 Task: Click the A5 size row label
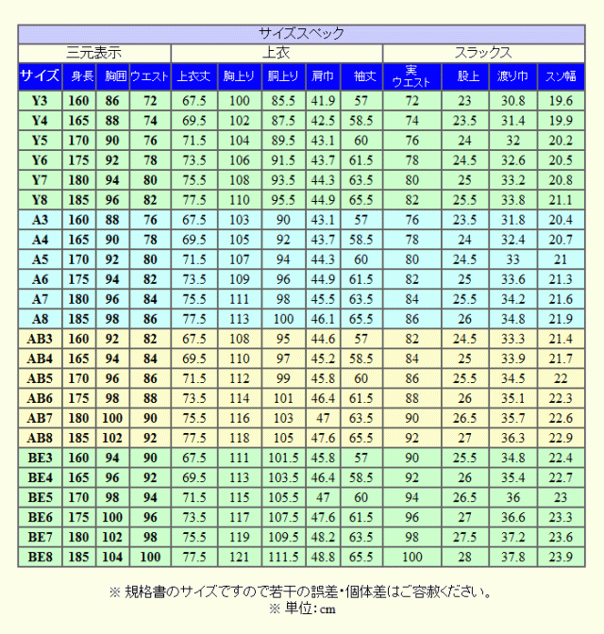(40, 259)
